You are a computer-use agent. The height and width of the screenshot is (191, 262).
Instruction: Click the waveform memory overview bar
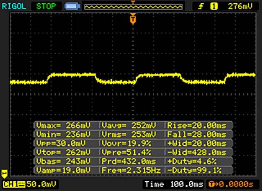133,7
